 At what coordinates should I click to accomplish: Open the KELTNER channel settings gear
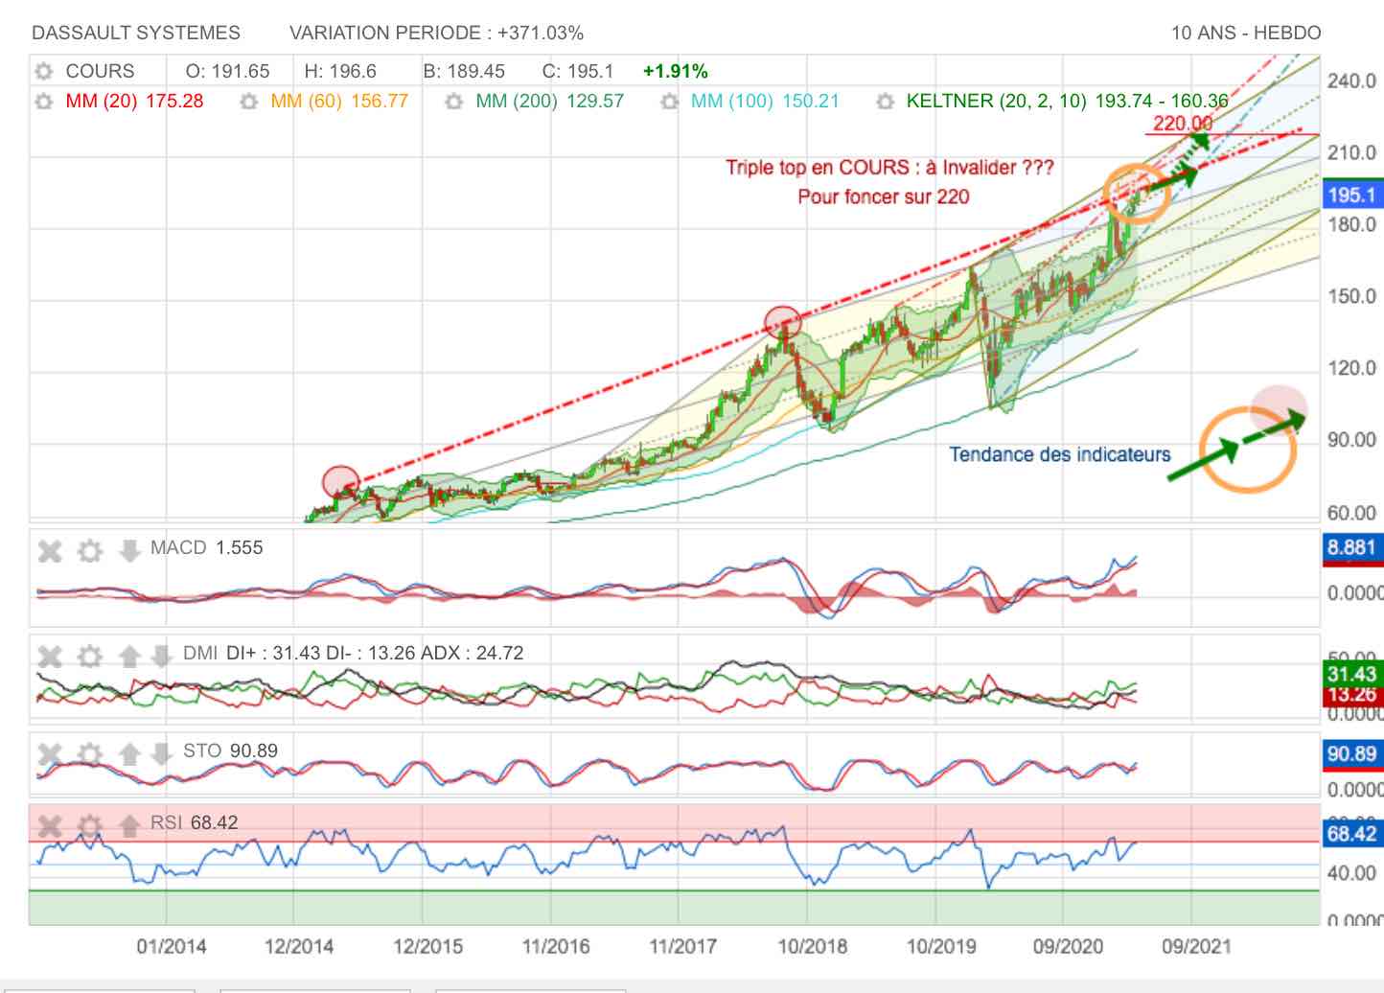click(886, 102)
